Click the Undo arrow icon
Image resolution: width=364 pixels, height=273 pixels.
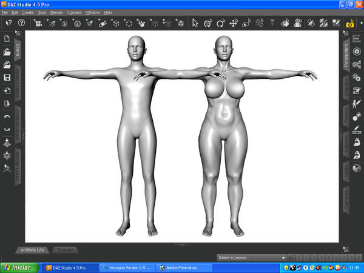pos(7,116)
